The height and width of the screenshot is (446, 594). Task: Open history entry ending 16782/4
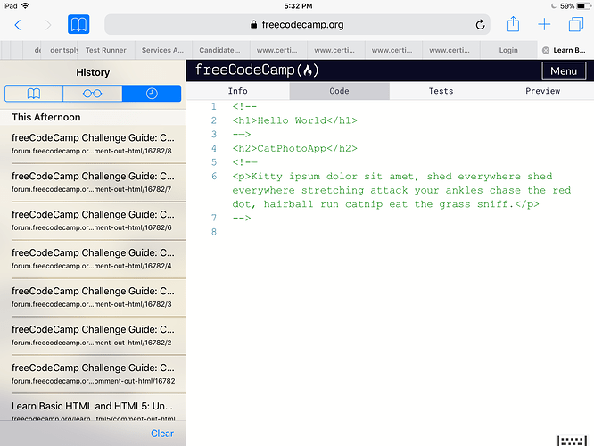(93, 259)
